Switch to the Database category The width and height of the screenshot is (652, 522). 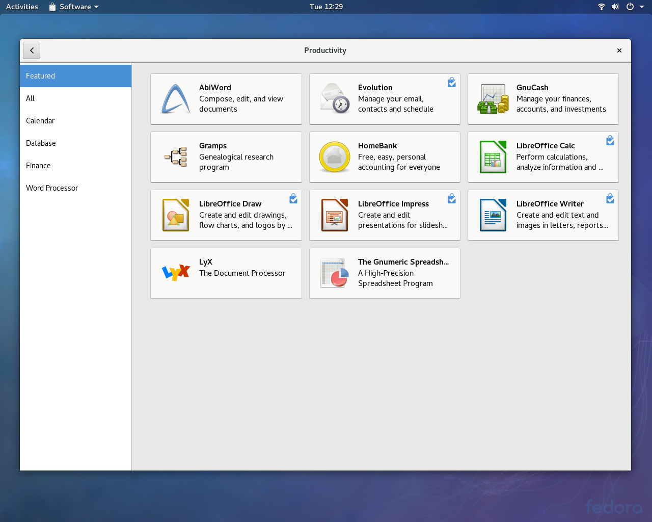pyautogui.click(x=75, y=143)
